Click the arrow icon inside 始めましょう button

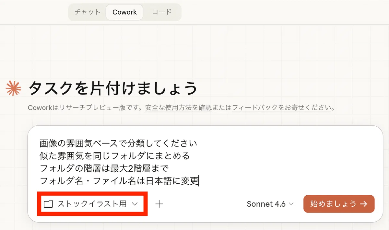pos(364,204)
